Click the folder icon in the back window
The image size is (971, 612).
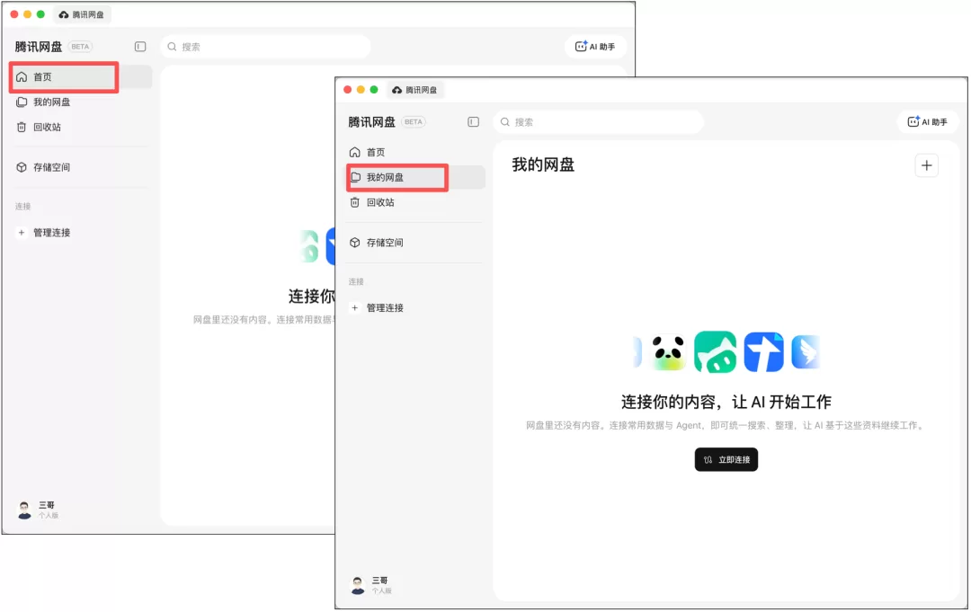(x=22, y=102)
